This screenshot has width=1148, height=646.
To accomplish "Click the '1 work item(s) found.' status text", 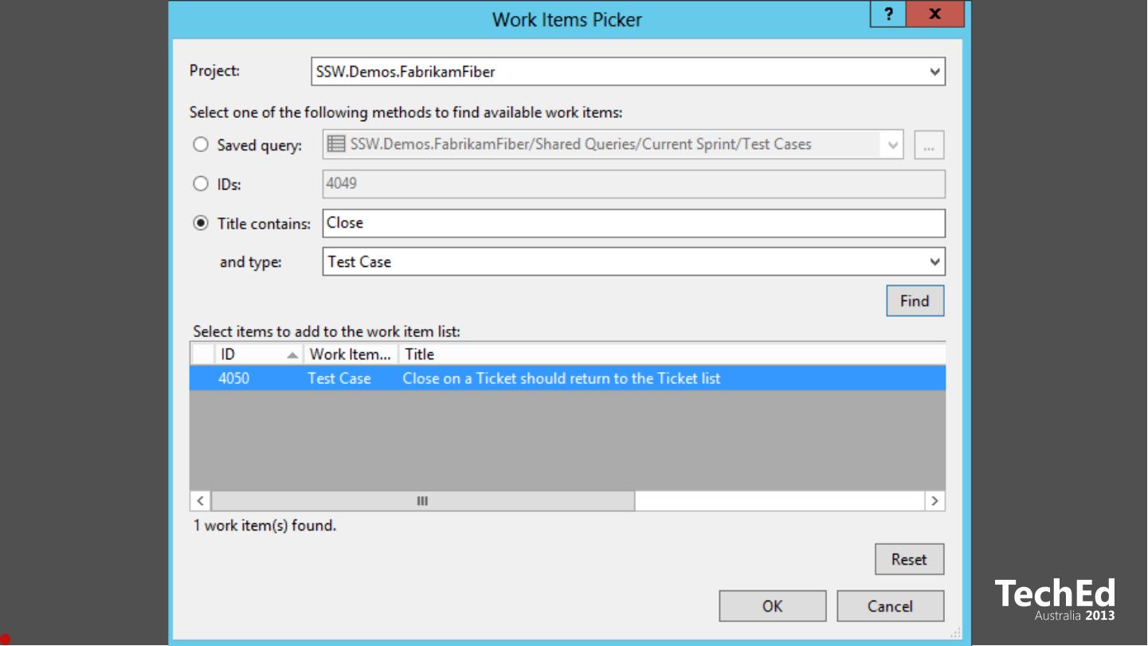I will point(265,526).
